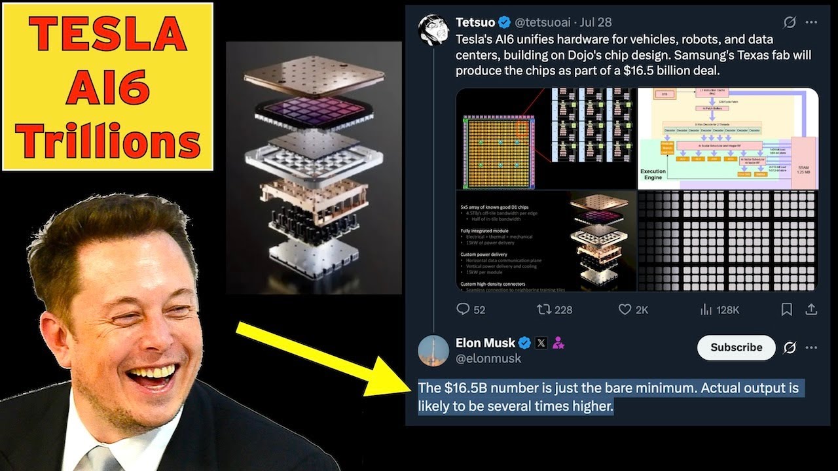Screen dimensions: 838x471
Task: Click Tetsuo's blue verified badge
Action: click(x=505, y=22)
